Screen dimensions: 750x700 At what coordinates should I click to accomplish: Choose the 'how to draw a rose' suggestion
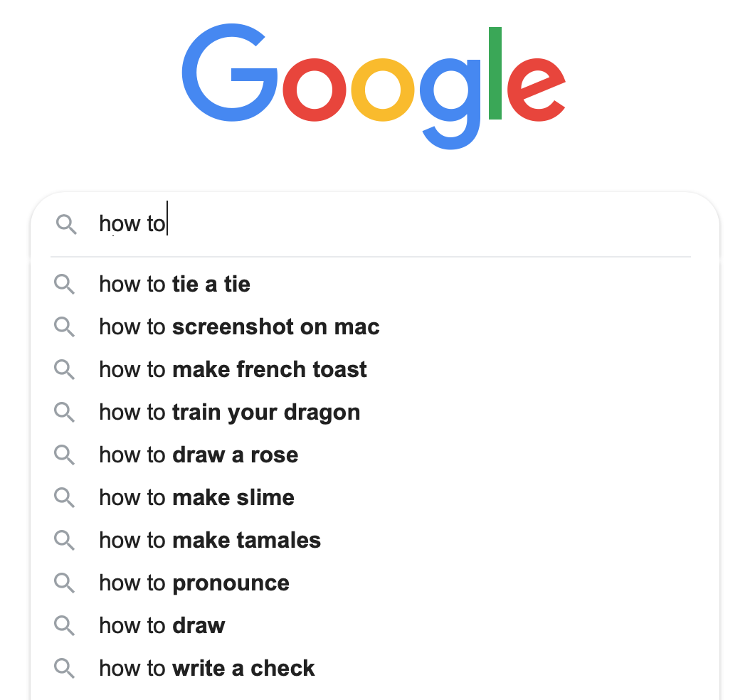[199, 455]
